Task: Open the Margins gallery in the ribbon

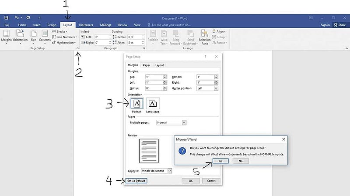Action: tap(6, 37)
